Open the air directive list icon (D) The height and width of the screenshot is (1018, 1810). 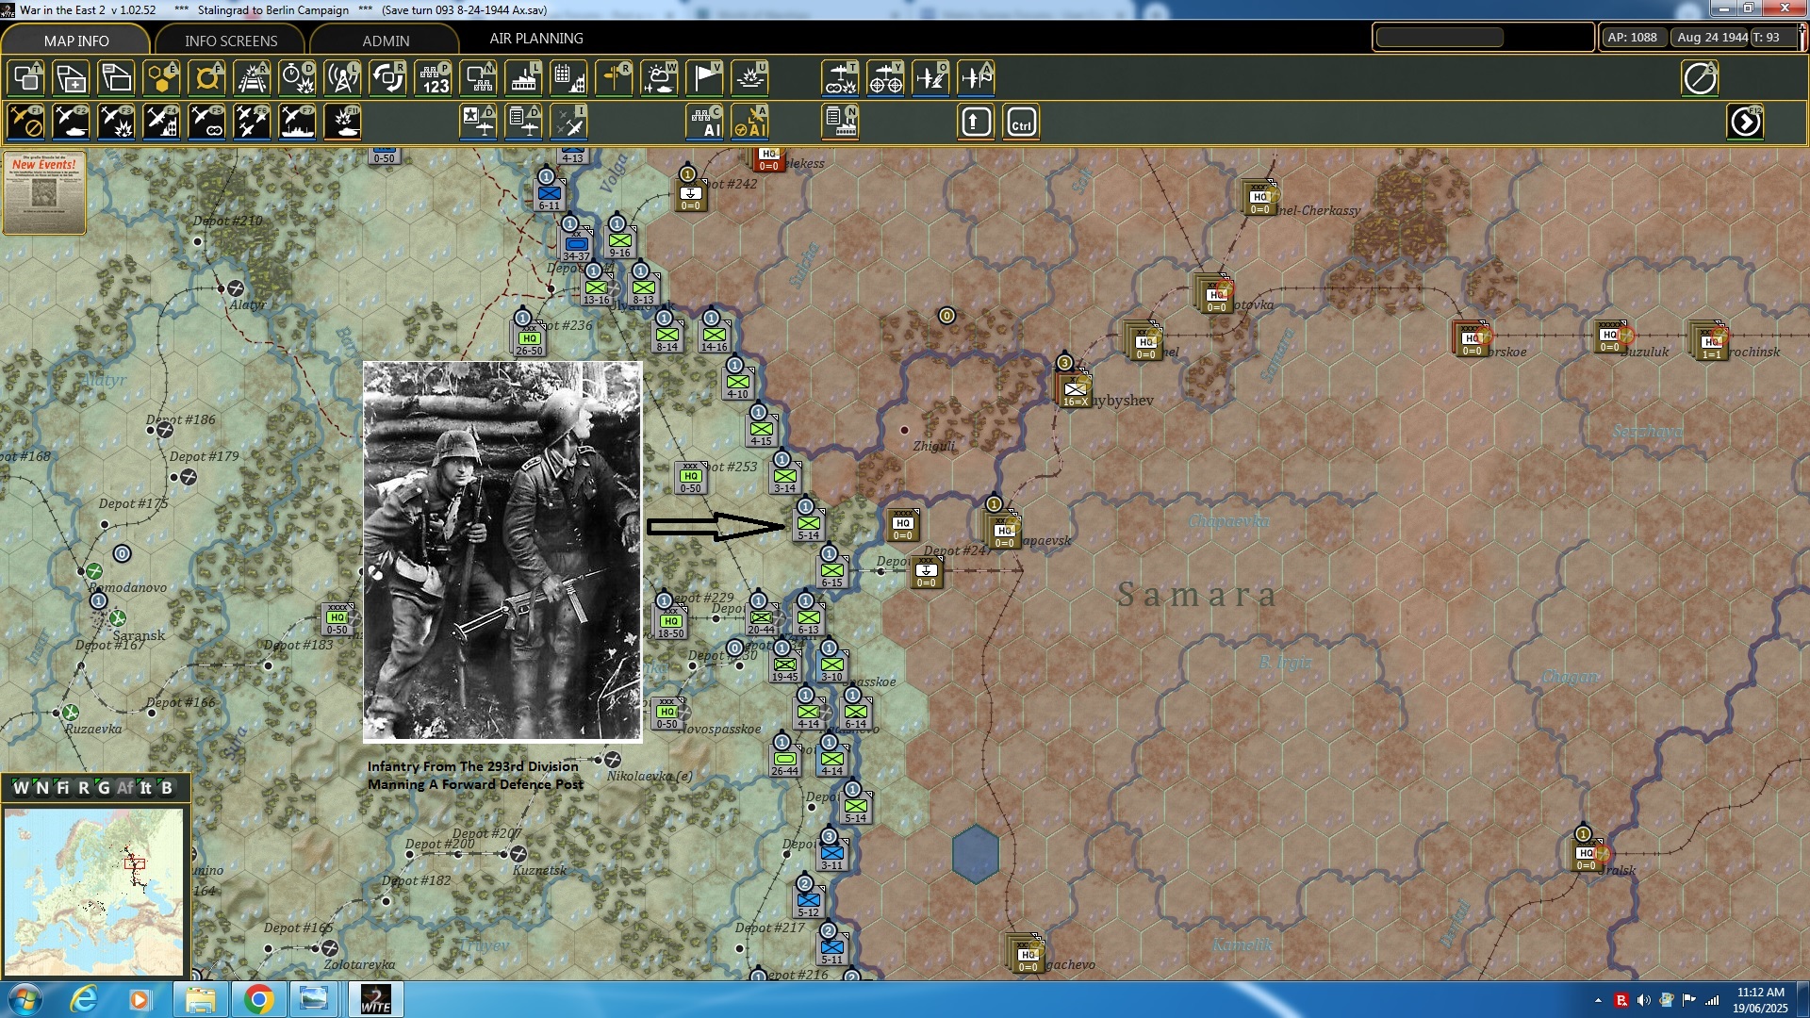(524, 123)
